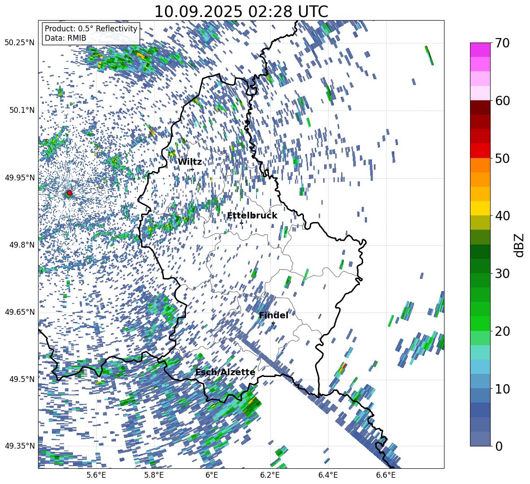The height and width of the screenshot is (484, 530).
Task: Click the colorbar tick value 10
Action: click(502, 389)
